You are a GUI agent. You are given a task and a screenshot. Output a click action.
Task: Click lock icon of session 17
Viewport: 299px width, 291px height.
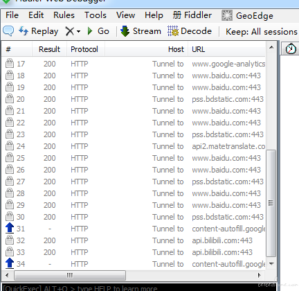[x=10, y=63]
